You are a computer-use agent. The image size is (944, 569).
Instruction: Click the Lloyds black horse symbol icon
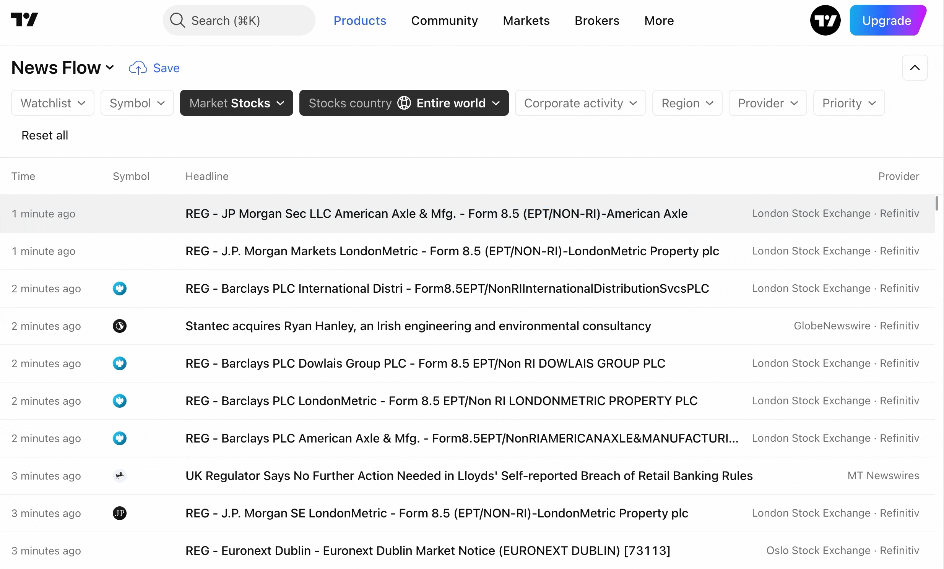coord(120,476)
